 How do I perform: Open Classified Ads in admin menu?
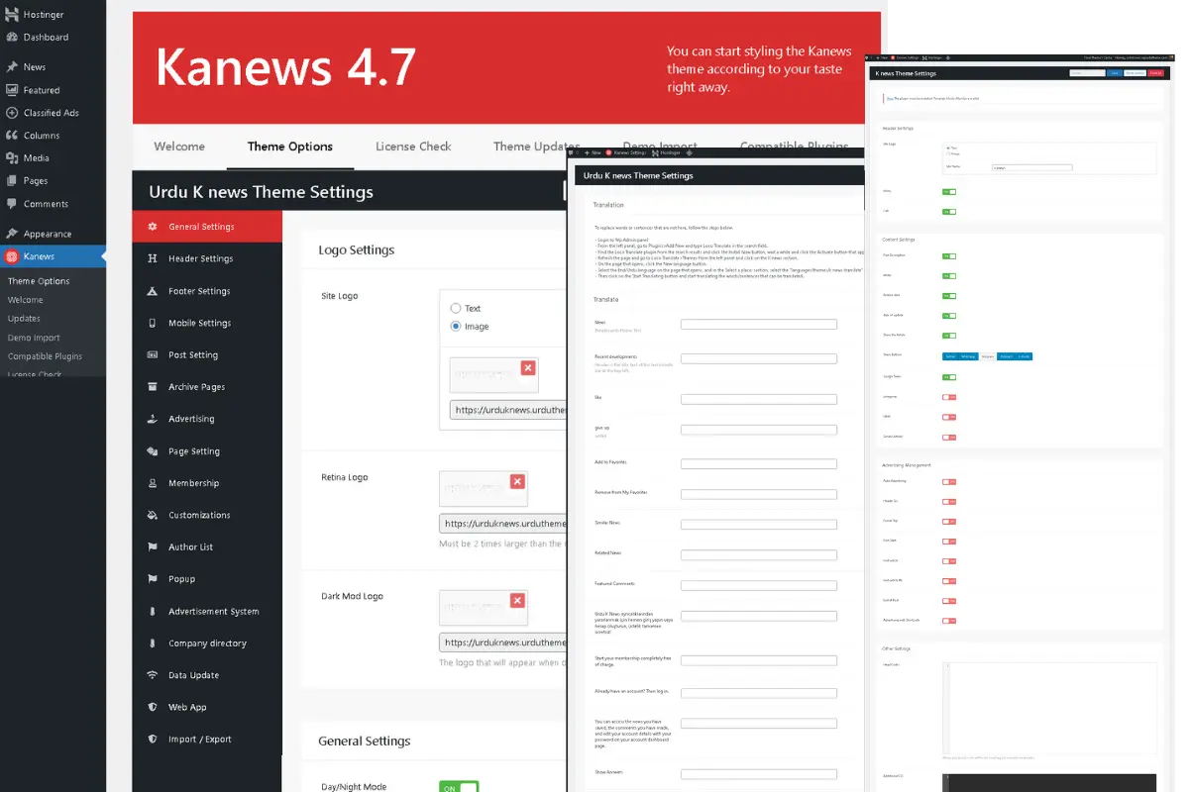pos(51,113)
